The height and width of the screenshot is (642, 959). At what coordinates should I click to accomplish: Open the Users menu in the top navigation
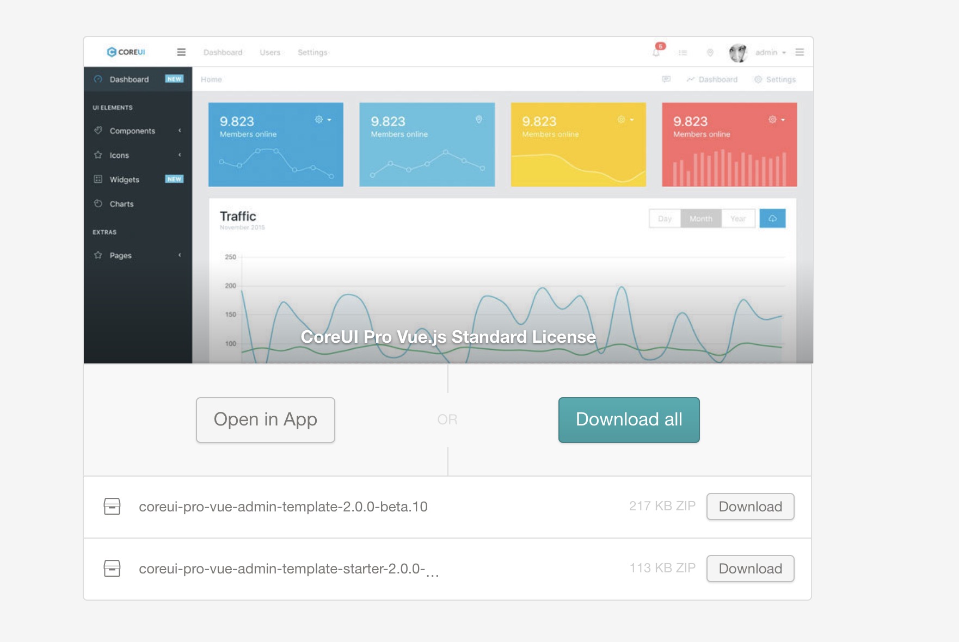point(270,52)
